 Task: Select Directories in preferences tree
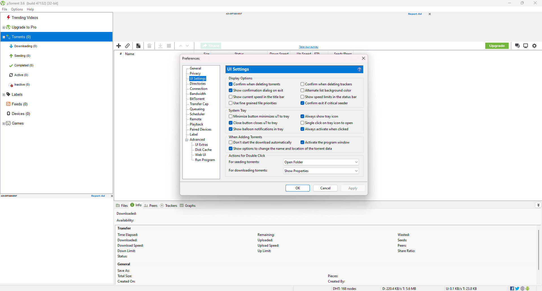pos(198,84)
